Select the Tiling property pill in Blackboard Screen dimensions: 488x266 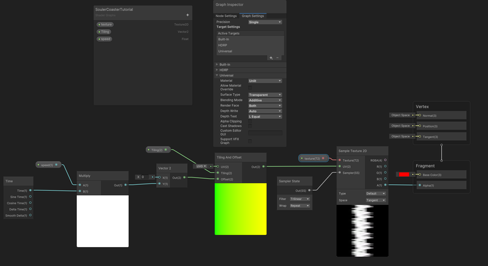click(104, 32)
